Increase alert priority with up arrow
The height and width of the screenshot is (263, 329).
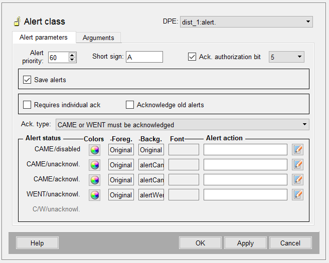(x=72, y=55)
